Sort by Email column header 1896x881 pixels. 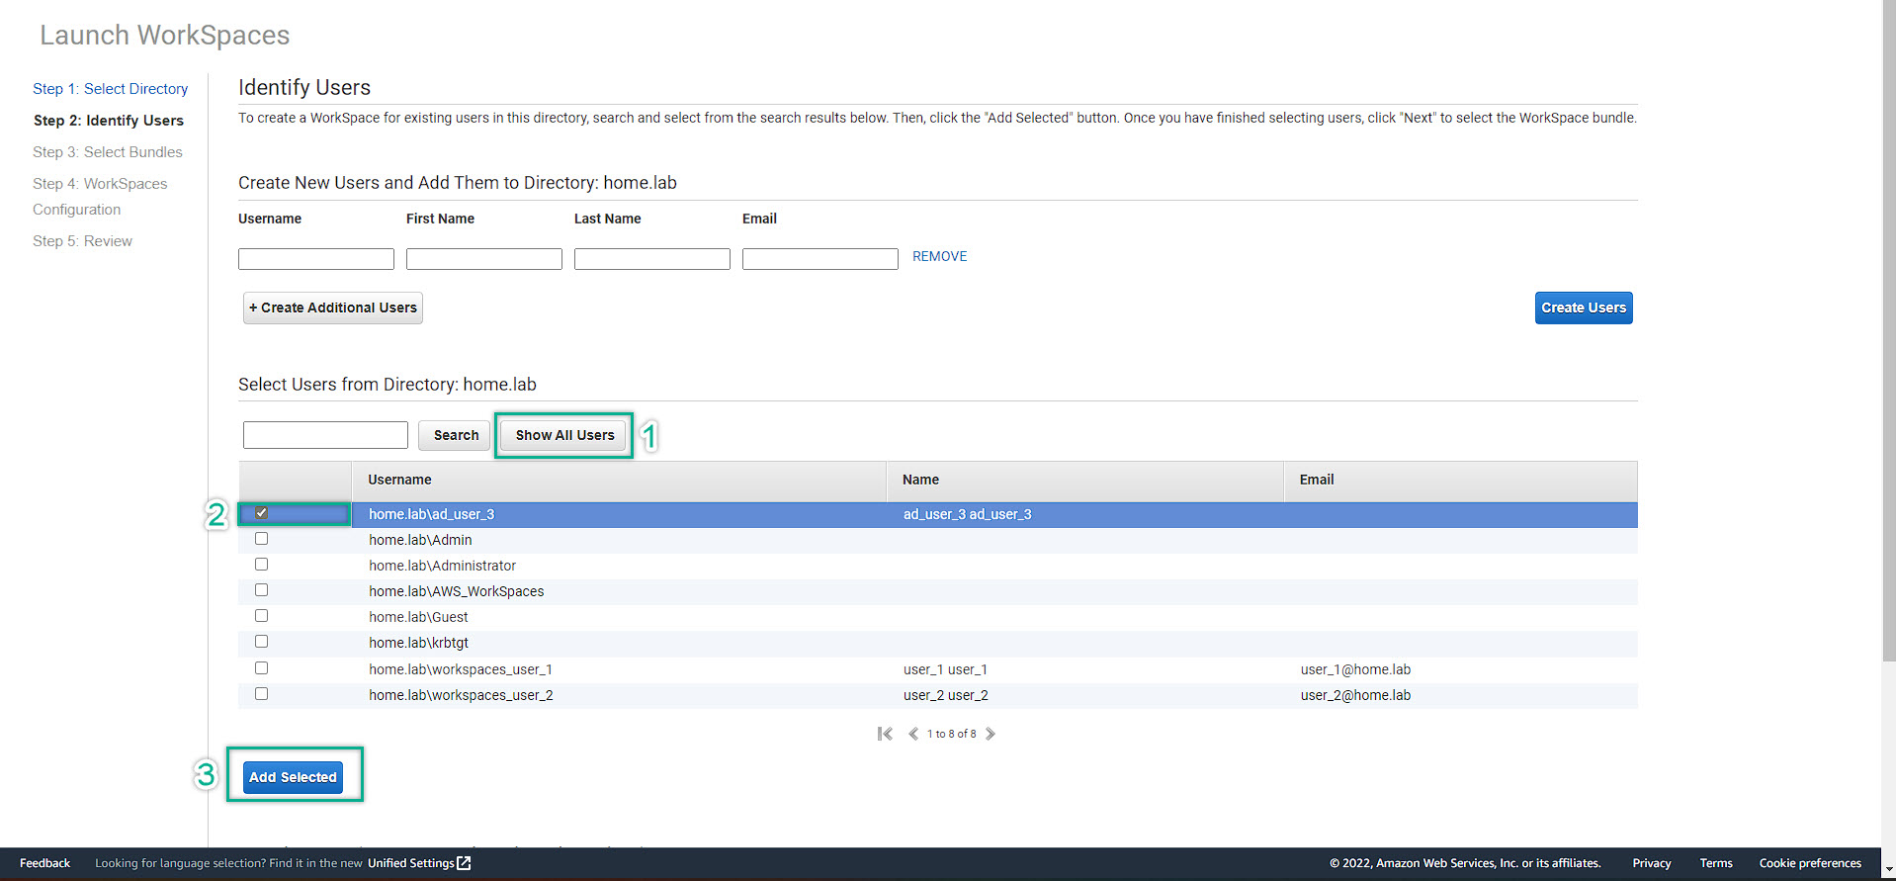pyautogui.click(x=1461, y=480)
